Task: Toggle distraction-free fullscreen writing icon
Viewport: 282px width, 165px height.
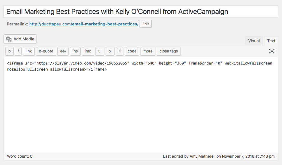Action: [x=272, y=51]
